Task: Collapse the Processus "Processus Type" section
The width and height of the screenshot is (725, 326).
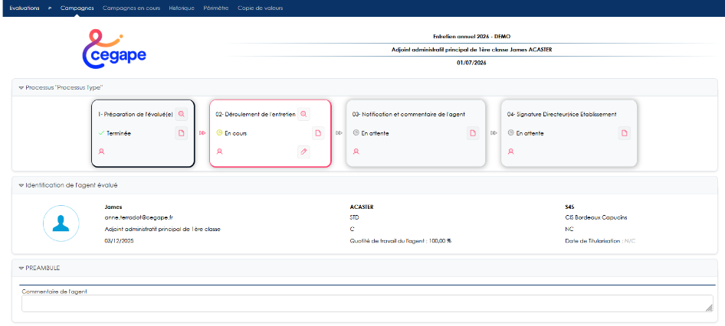Action: [21, 88]
